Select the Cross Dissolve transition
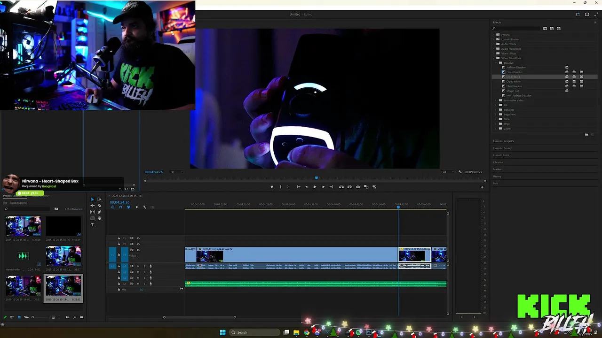 pyautogui.click(x=514, y=72)
